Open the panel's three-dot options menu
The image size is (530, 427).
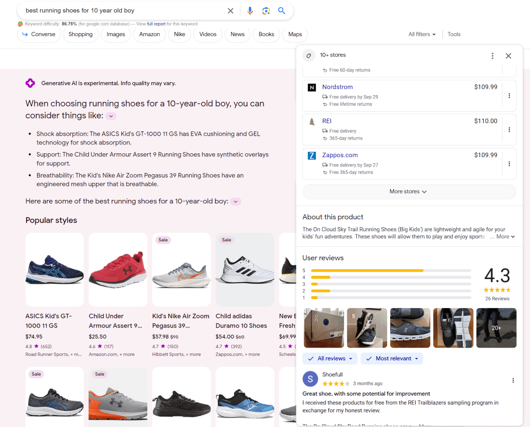point(493,56)
